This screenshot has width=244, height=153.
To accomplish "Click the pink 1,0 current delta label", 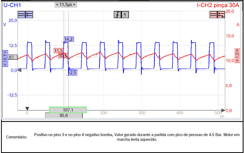I will click(x=237, y=56).
